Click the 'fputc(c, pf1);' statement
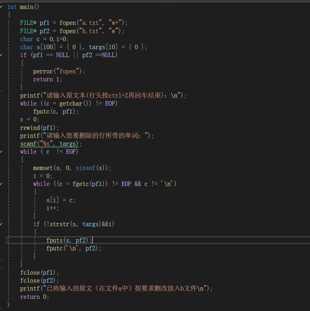Viewport: 310px width, 311px height. pos(56,111)
